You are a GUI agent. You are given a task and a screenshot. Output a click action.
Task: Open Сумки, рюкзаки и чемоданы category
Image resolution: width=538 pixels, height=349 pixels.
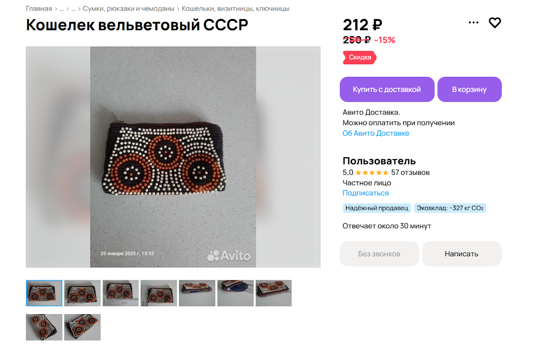pos(128,8)
